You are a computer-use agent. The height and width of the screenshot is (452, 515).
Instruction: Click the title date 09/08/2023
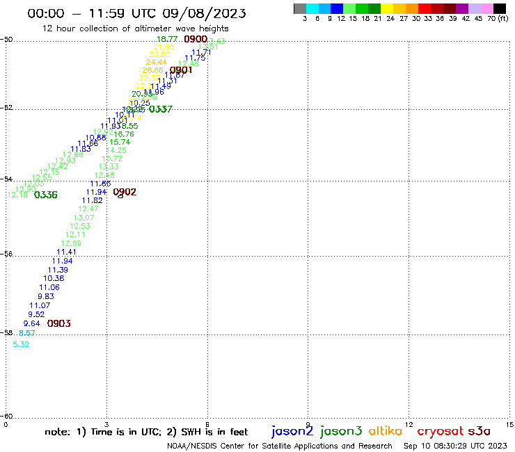(204, 14)
